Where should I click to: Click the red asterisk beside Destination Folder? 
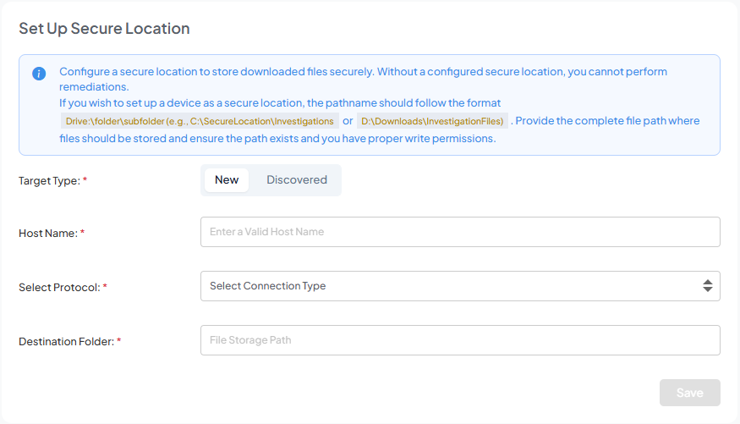tap(119, 342)
